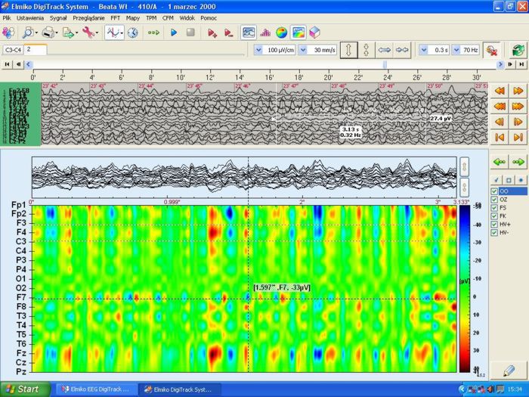
Task: Toggle the FS checkbox
Action: (x=494, y=207)
